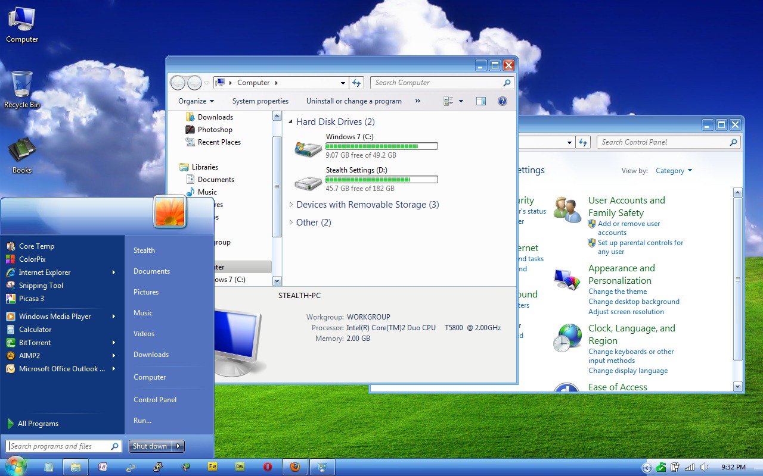The height and width of the screenshot is (476, 763).
Task: Open the view options dropdown arrow
Action: pos(461,101)
